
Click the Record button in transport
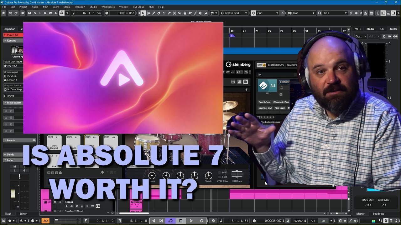click(201, 221)
